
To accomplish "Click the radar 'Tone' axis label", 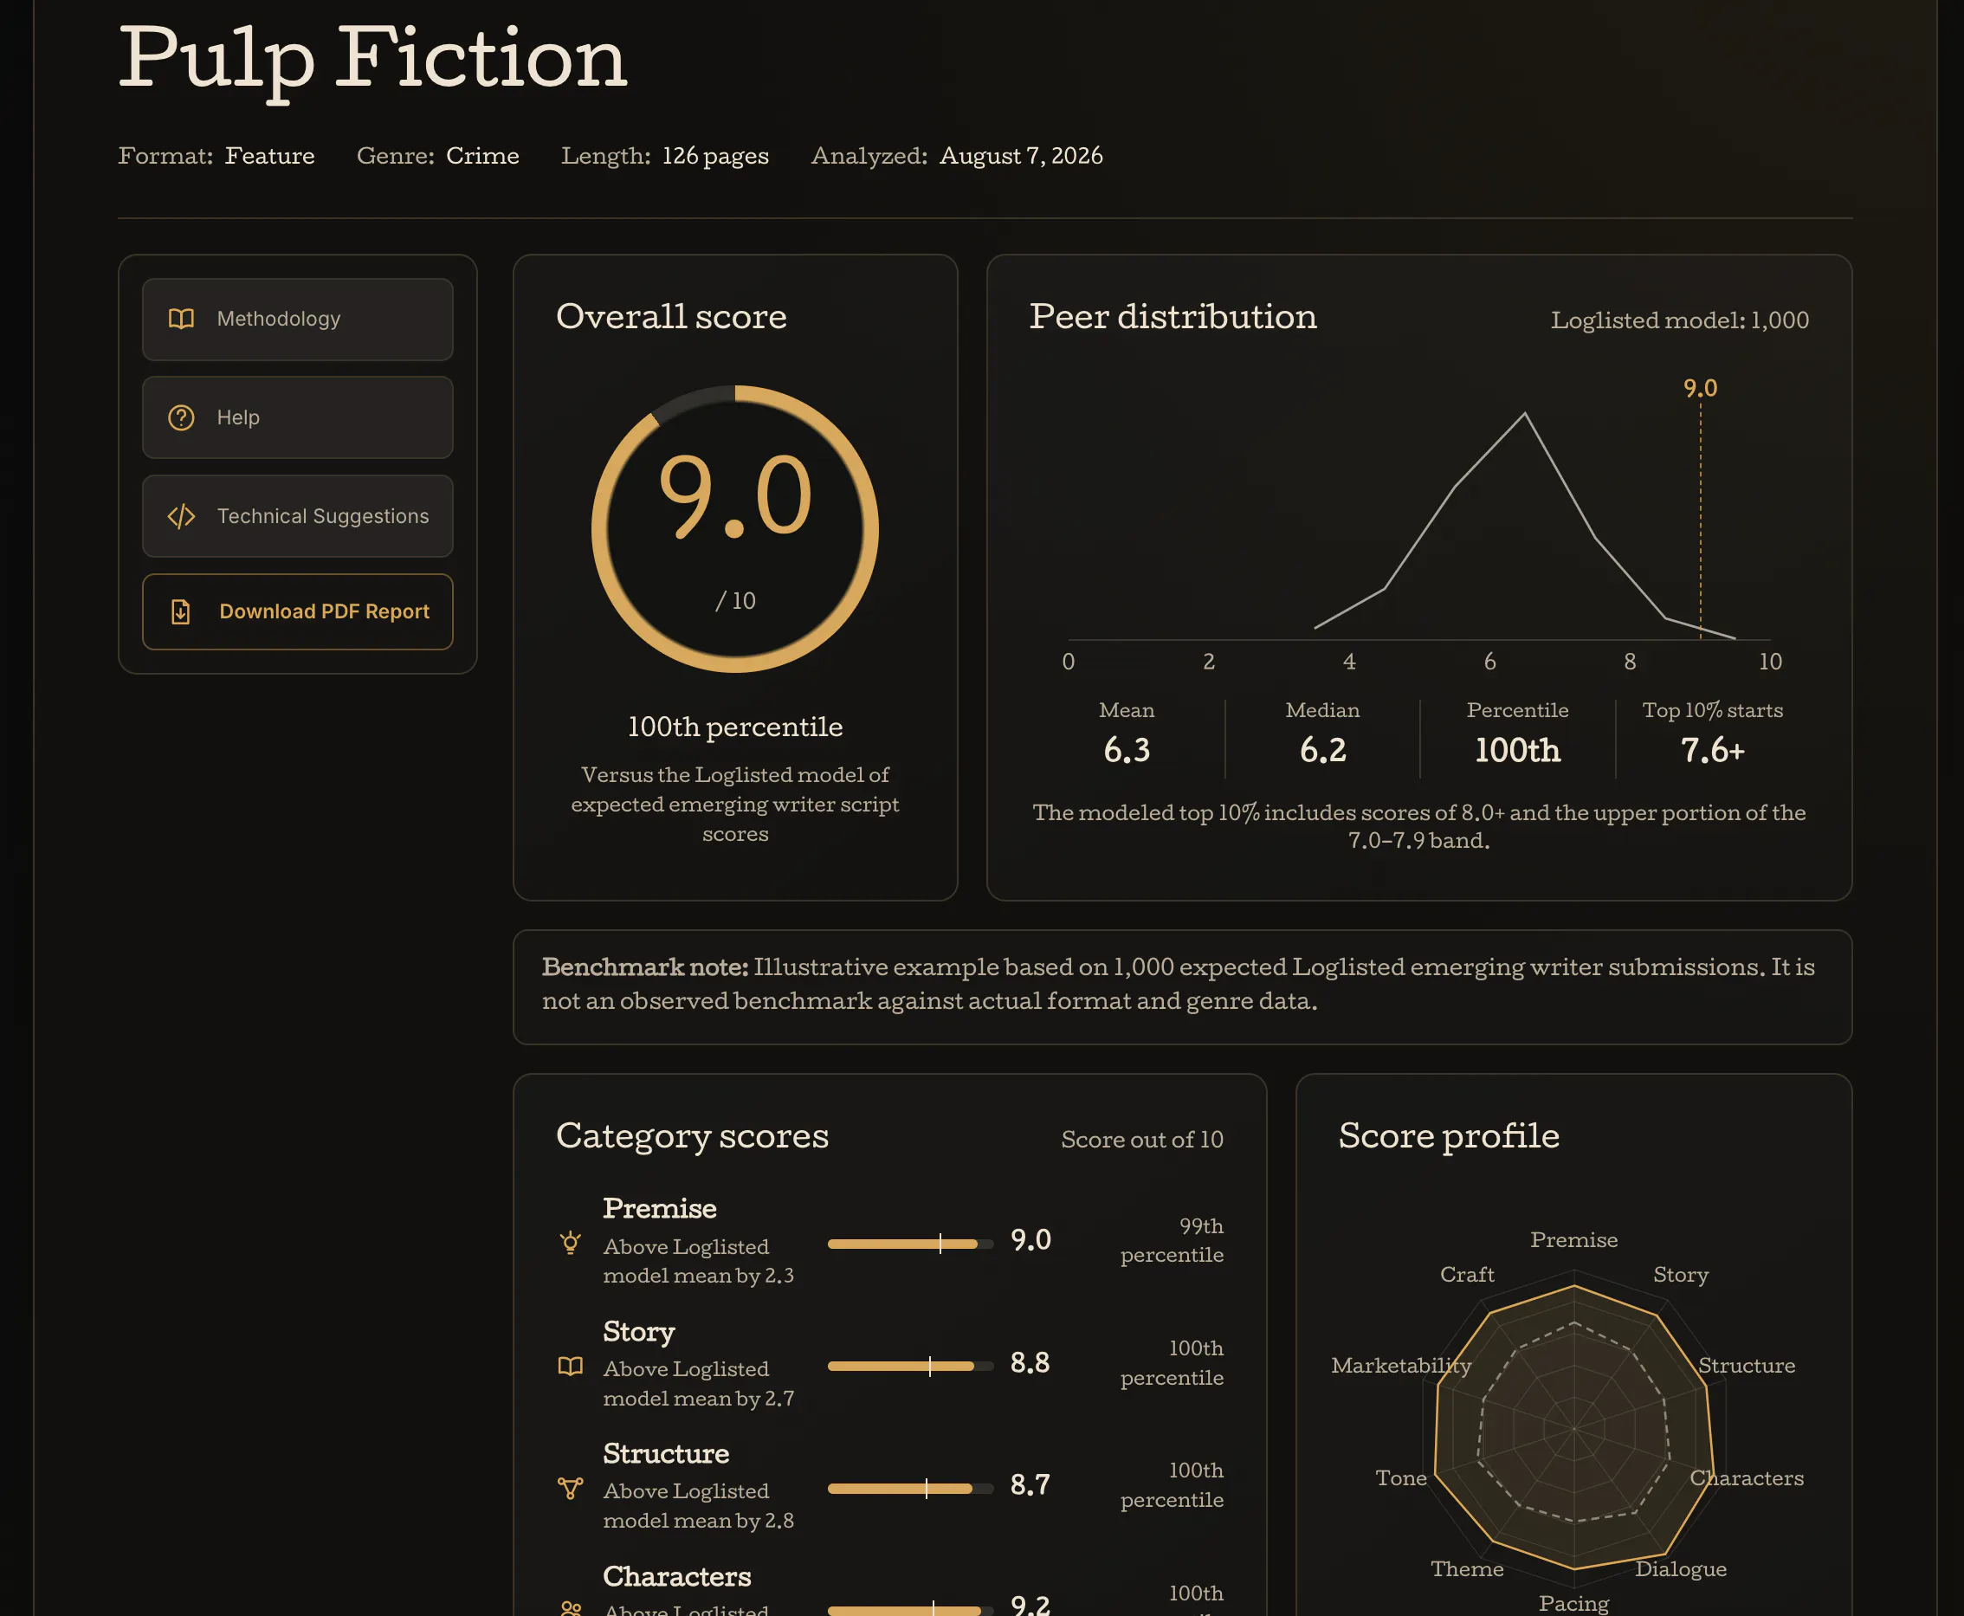I will click(x=1401, y=1478).
